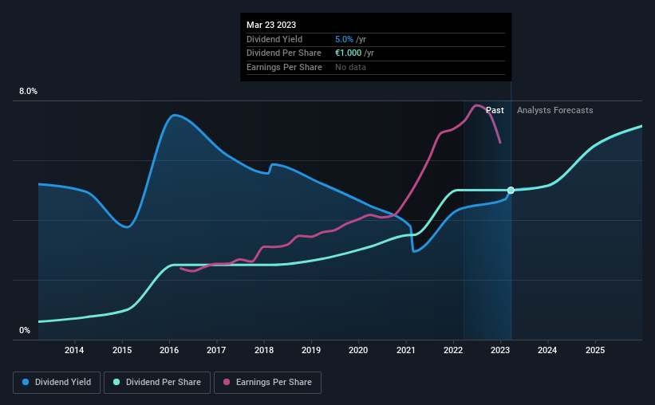Click the teal Dividend Per Share legend dot

[116, 382]
